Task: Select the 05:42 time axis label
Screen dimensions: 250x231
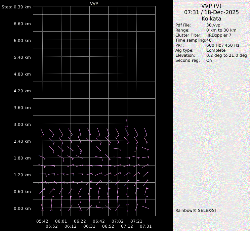Action: [x=42, y=221]
